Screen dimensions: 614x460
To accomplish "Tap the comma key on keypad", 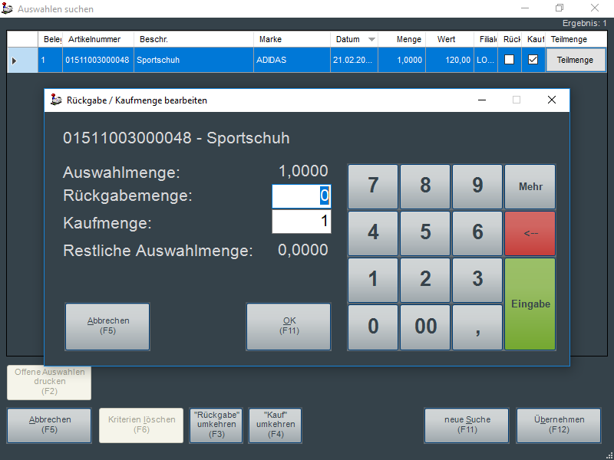I will click(x=477, y=327).
